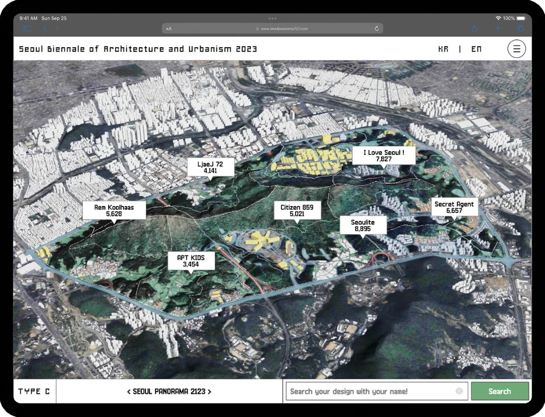Click the seoulpanorama2123.com address bar
The width and height of the screenshot is (545, 417).
[272, 29]
